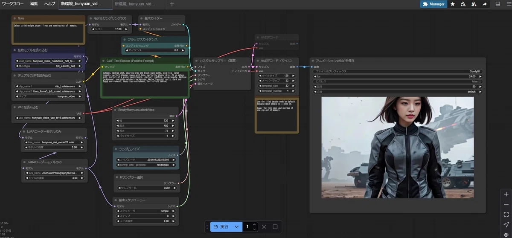The width and height of the screenshot is (512, 238).
Task: Change the スケジューラ simple dropdown
Action: [145, 211]
